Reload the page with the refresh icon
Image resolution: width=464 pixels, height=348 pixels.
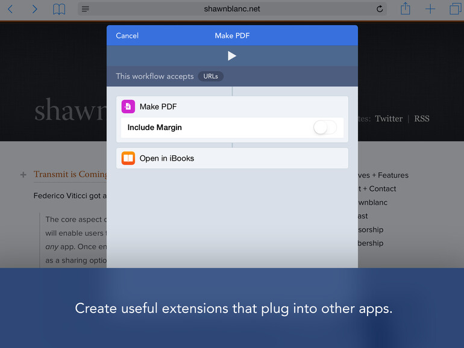point(380,9)
